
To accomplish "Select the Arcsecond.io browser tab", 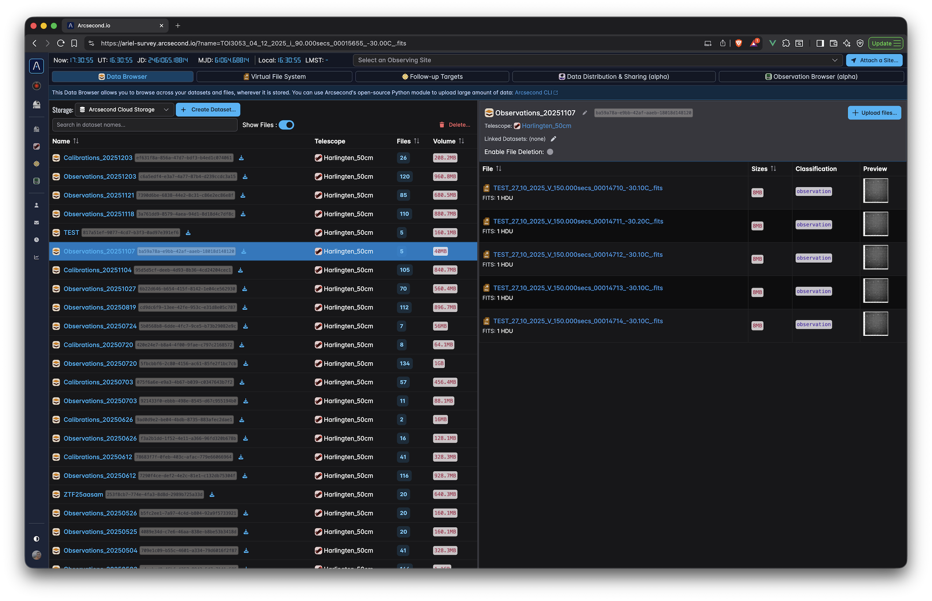I will (115, 26).
